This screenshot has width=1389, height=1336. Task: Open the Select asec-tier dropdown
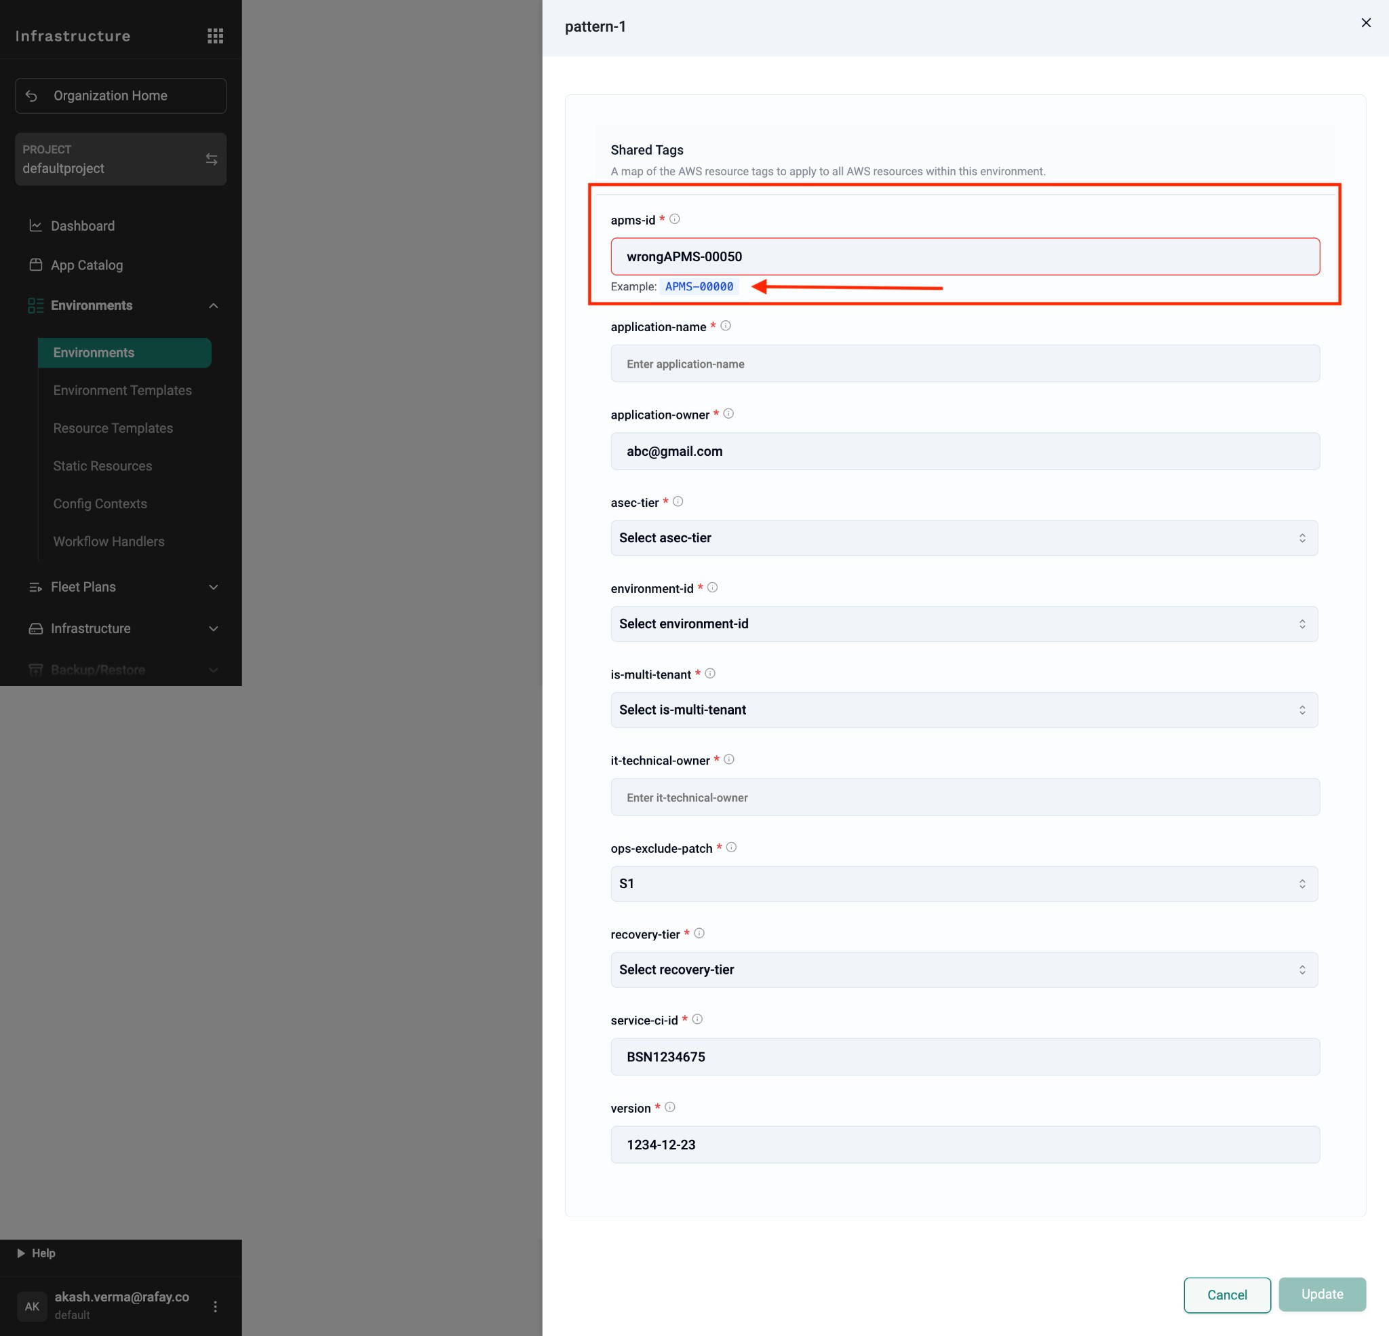964,537
